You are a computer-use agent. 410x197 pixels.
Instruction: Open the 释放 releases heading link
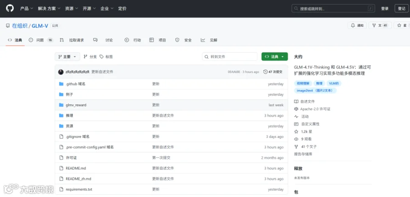click(298, 168)
